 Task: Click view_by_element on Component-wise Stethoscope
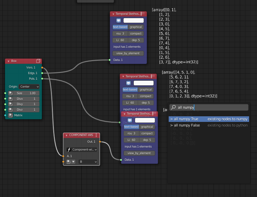point(139,153)
